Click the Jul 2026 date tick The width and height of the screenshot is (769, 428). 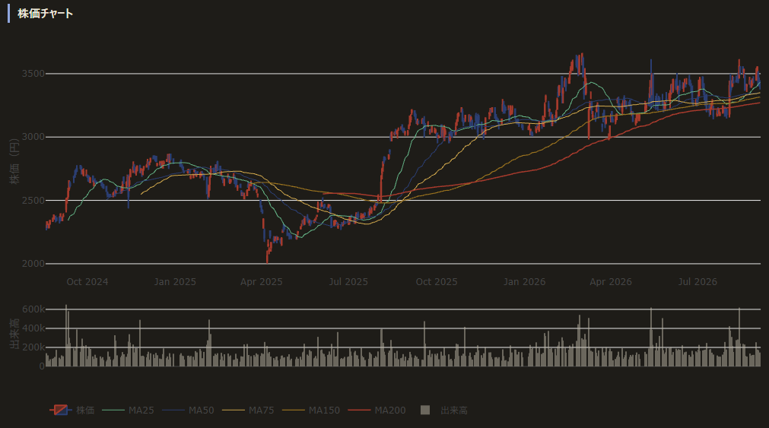pyautogui.click(x=698, y=282)
